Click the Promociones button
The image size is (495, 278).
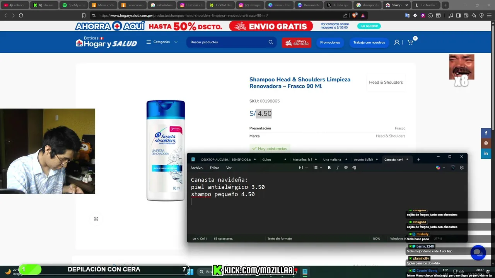tap(330, 42)
